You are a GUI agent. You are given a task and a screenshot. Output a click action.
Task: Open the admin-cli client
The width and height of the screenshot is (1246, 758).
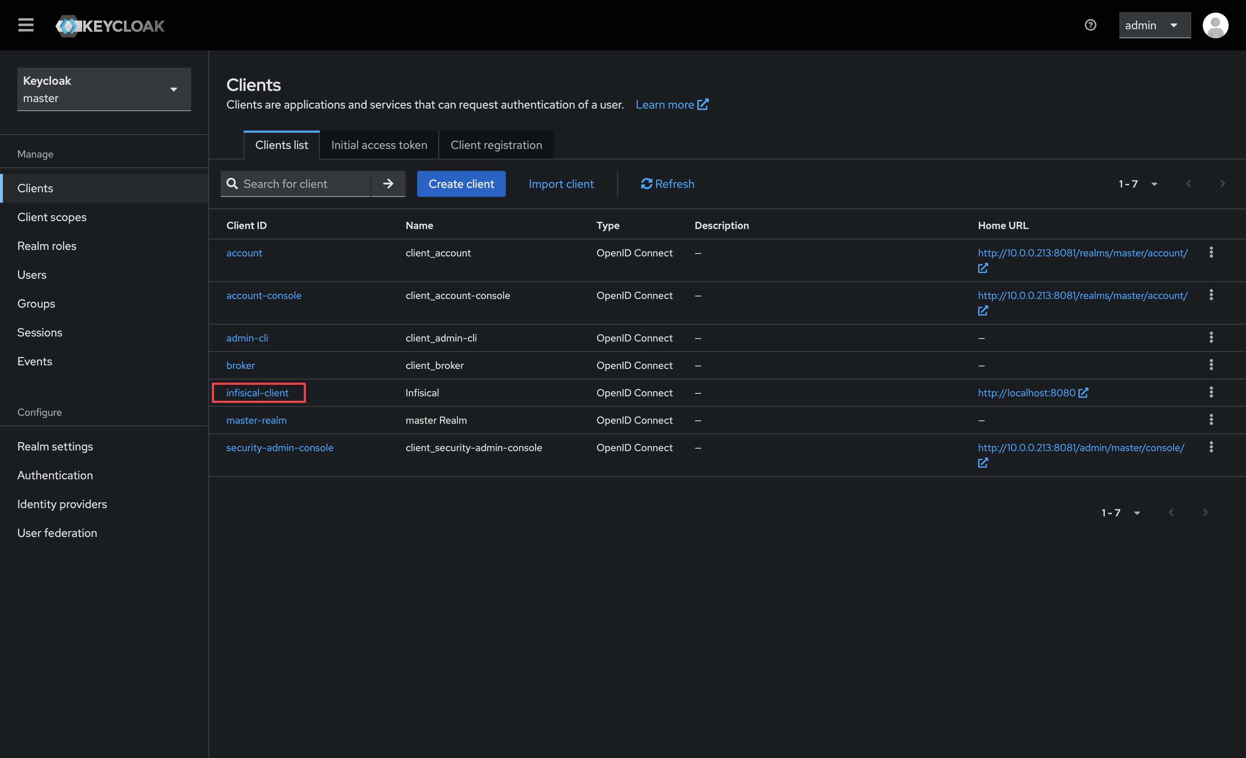(x=247, y=338)
